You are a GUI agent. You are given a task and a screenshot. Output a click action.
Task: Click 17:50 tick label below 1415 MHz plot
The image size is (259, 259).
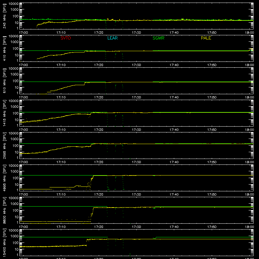pyautogui.click(x=212, y=130)
